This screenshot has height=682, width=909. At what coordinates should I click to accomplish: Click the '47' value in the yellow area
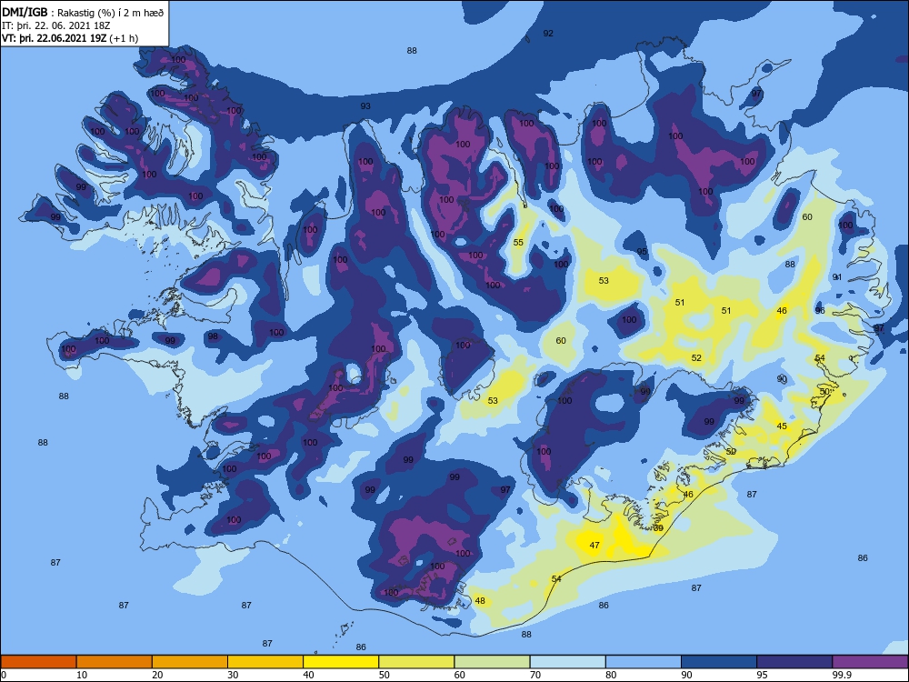point(594,545)
